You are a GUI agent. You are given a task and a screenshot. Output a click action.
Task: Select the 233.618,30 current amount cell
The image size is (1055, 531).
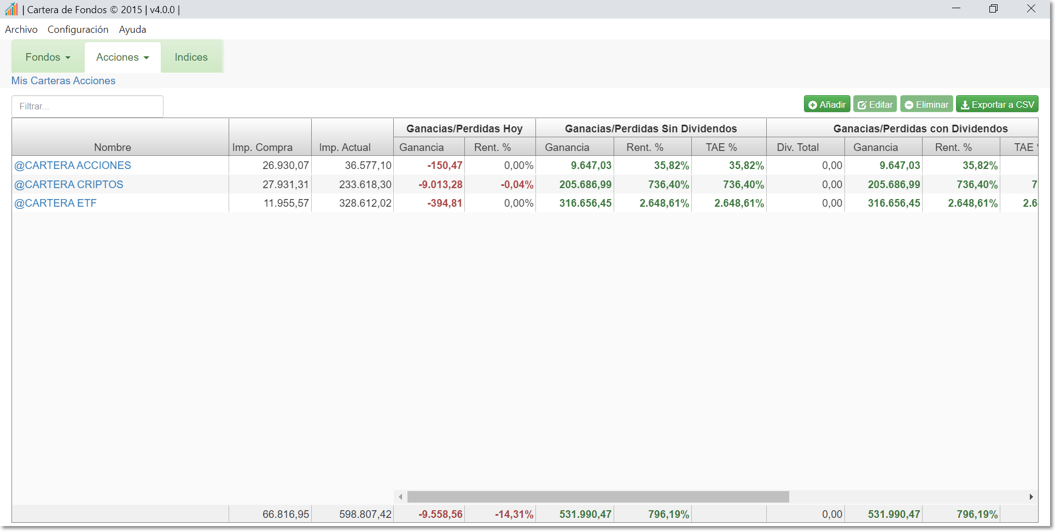click(353, 184)
